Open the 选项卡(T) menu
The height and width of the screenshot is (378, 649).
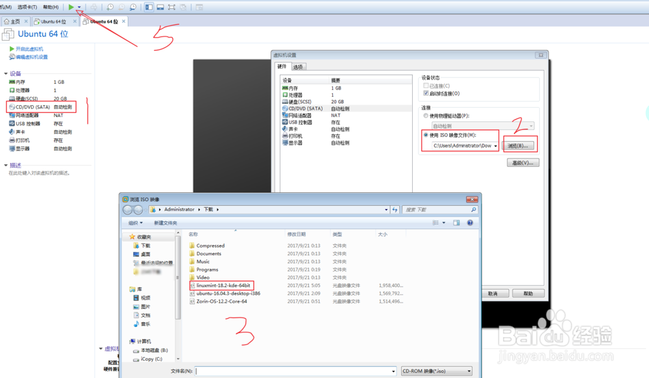(x=27, y=7)
